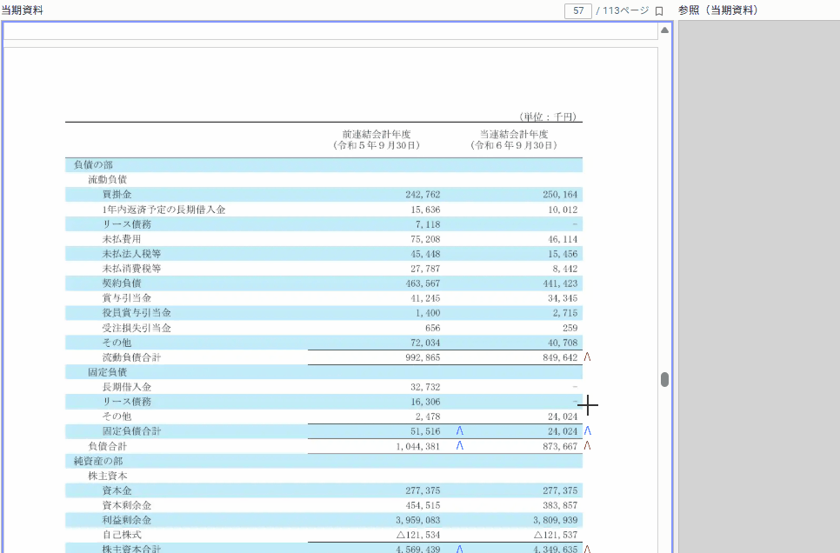Click the 固定負債合計 row label
840x553 pixels.
point(131,431)
